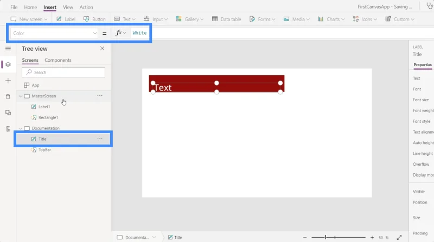Adjust the zoom slider
This screenshot has width=434, height=242.
click(338, 237)
